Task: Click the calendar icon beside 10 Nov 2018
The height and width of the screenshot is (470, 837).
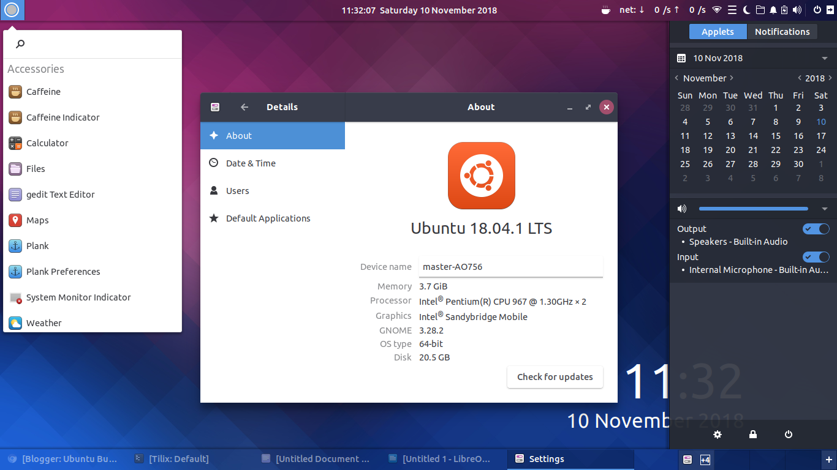Action: coord(681,58)
